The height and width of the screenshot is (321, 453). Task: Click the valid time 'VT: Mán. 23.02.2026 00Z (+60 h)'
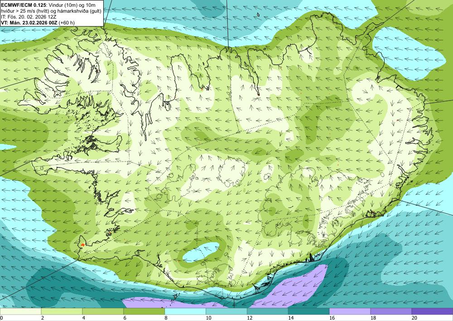tap(38, 23)
